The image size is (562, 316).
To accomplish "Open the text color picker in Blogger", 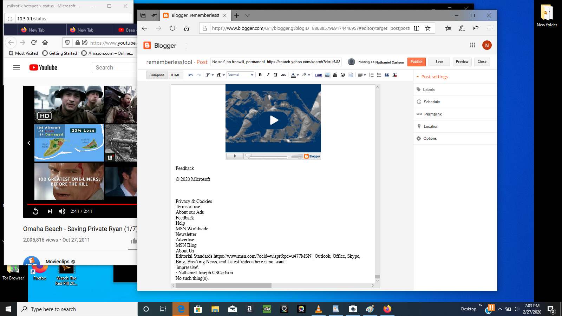I will pyautogui.click(x=295, y=75).
